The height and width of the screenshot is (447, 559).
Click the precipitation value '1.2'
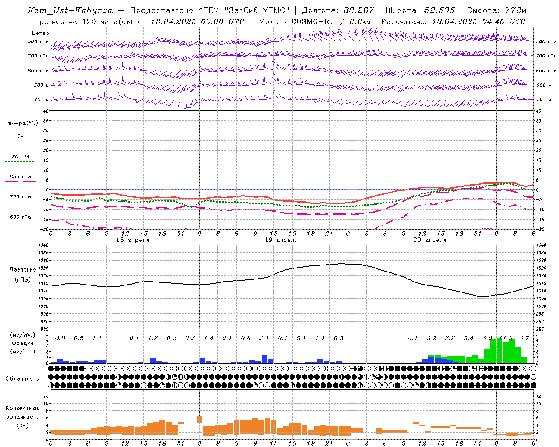153,338
